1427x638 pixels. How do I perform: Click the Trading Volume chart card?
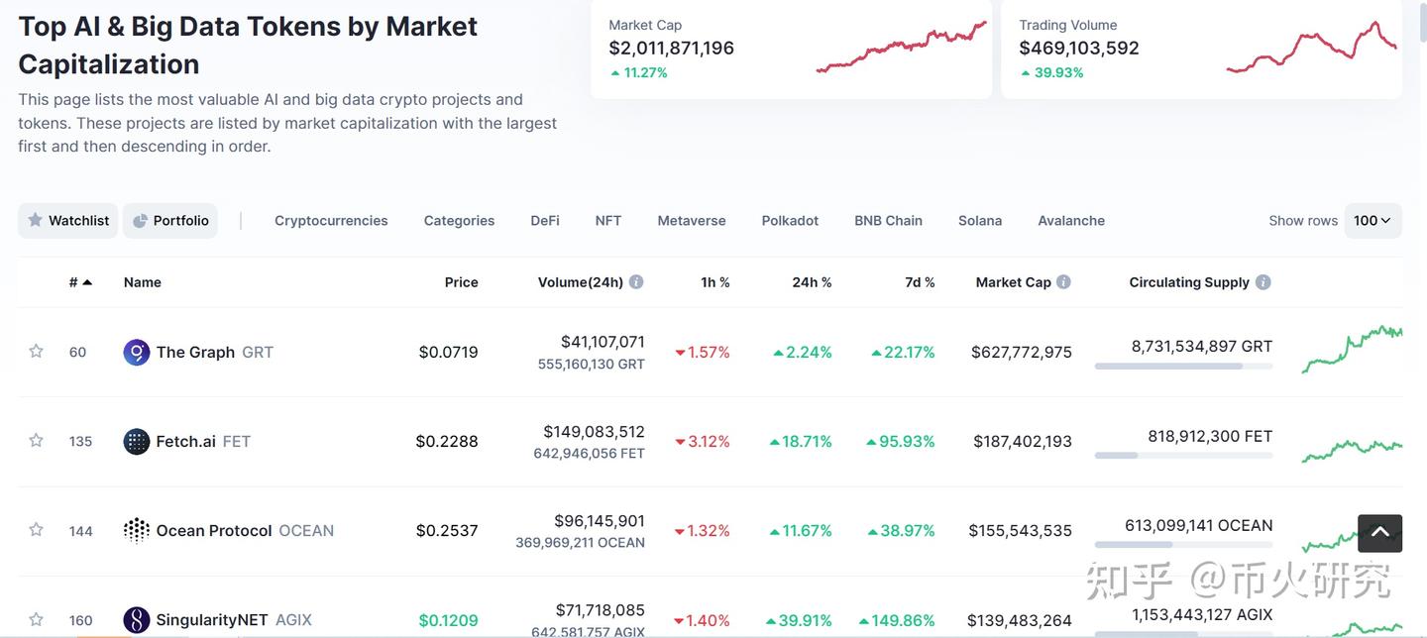pos(1201,50)
